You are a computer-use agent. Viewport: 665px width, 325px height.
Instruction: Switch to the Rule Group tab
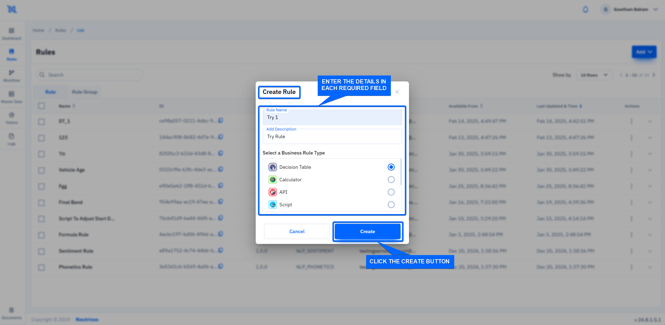(x=85, y=92)
